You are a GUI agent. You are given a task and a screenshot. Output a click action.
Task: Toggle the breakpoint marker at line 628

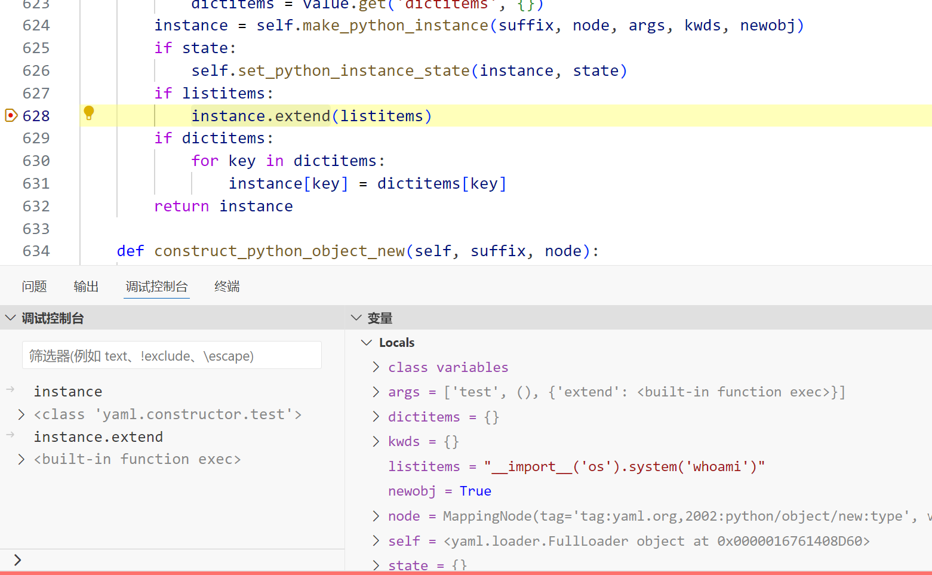tap(11, 115)
